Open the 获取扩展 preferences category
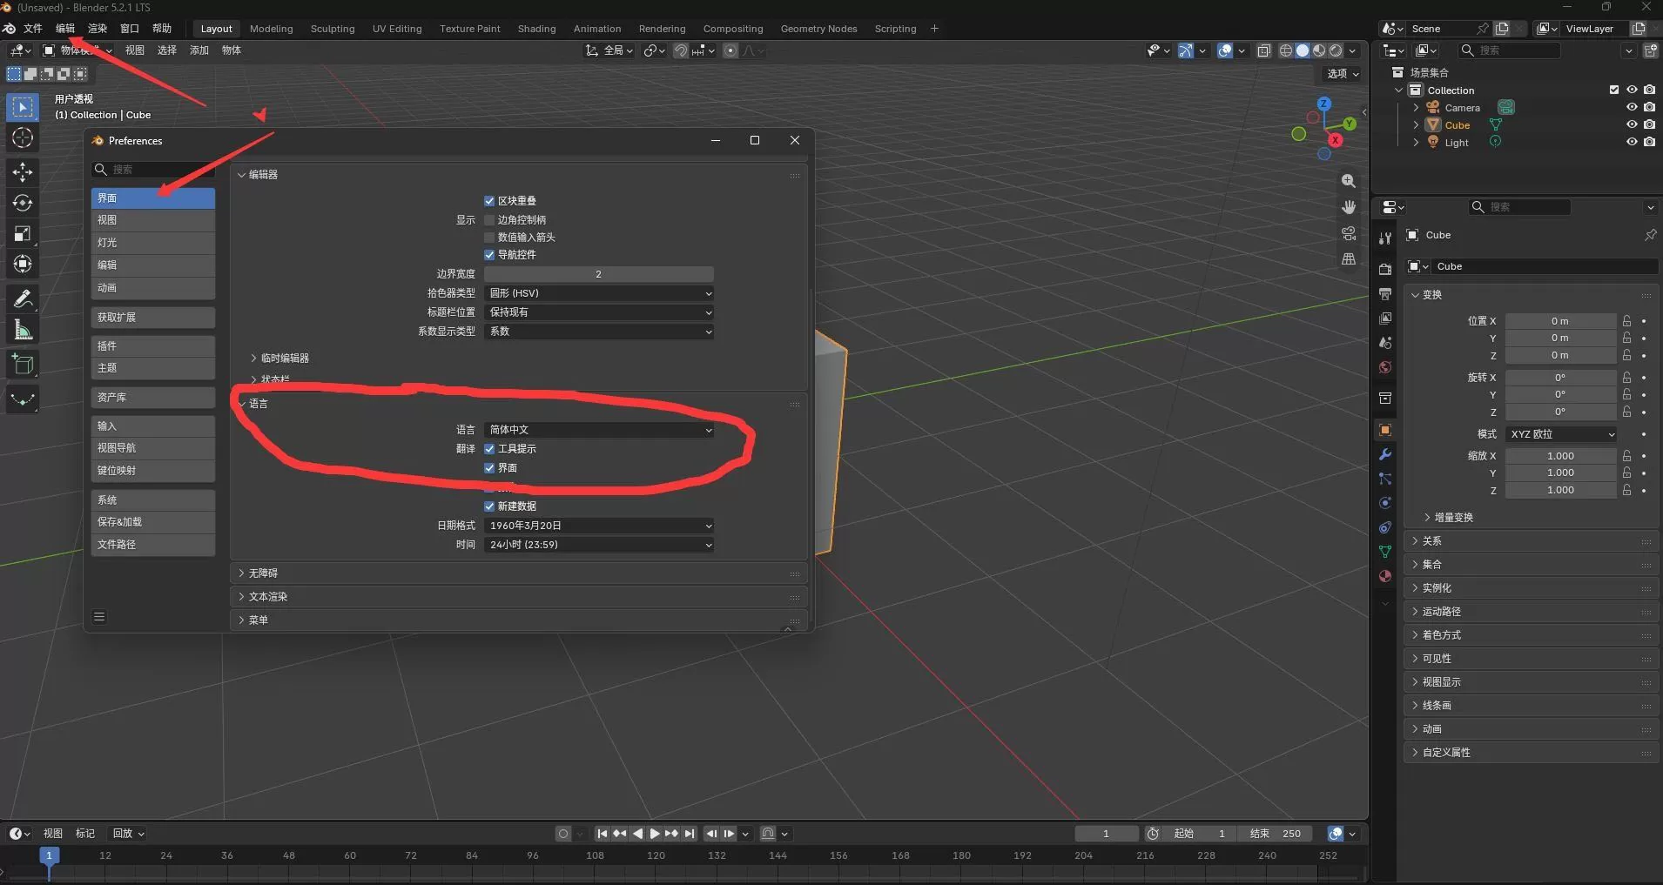 (x=153, y=318)
